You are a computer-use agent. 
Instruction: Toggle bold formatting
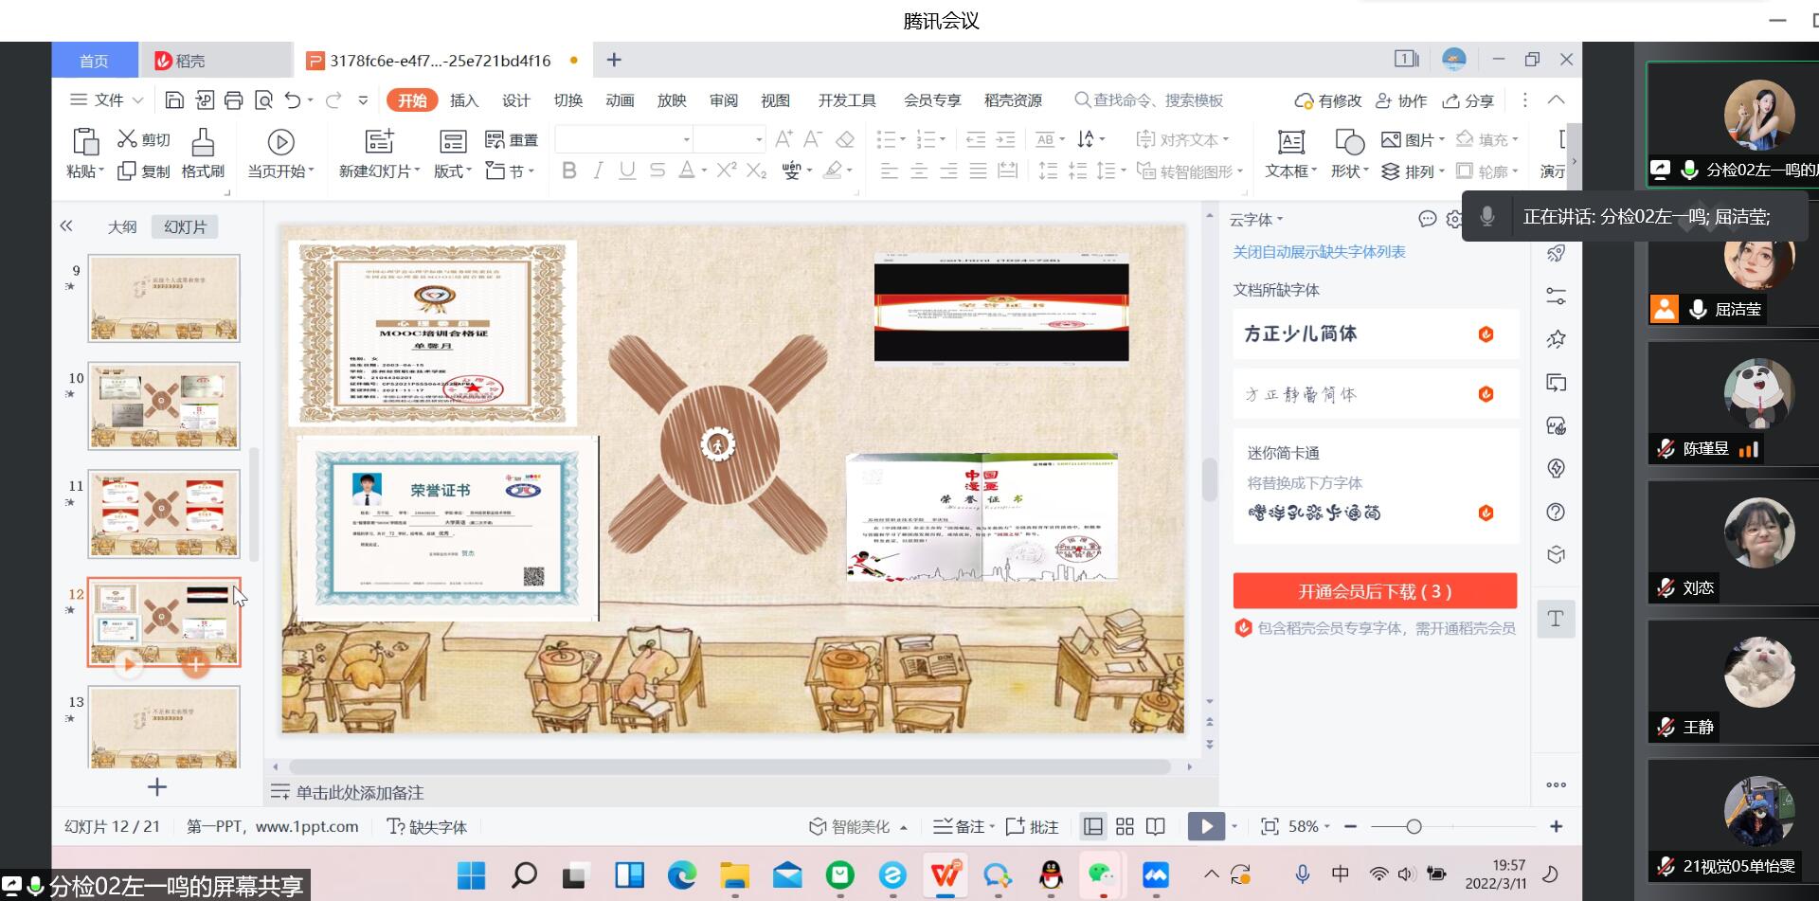(568, 171)
